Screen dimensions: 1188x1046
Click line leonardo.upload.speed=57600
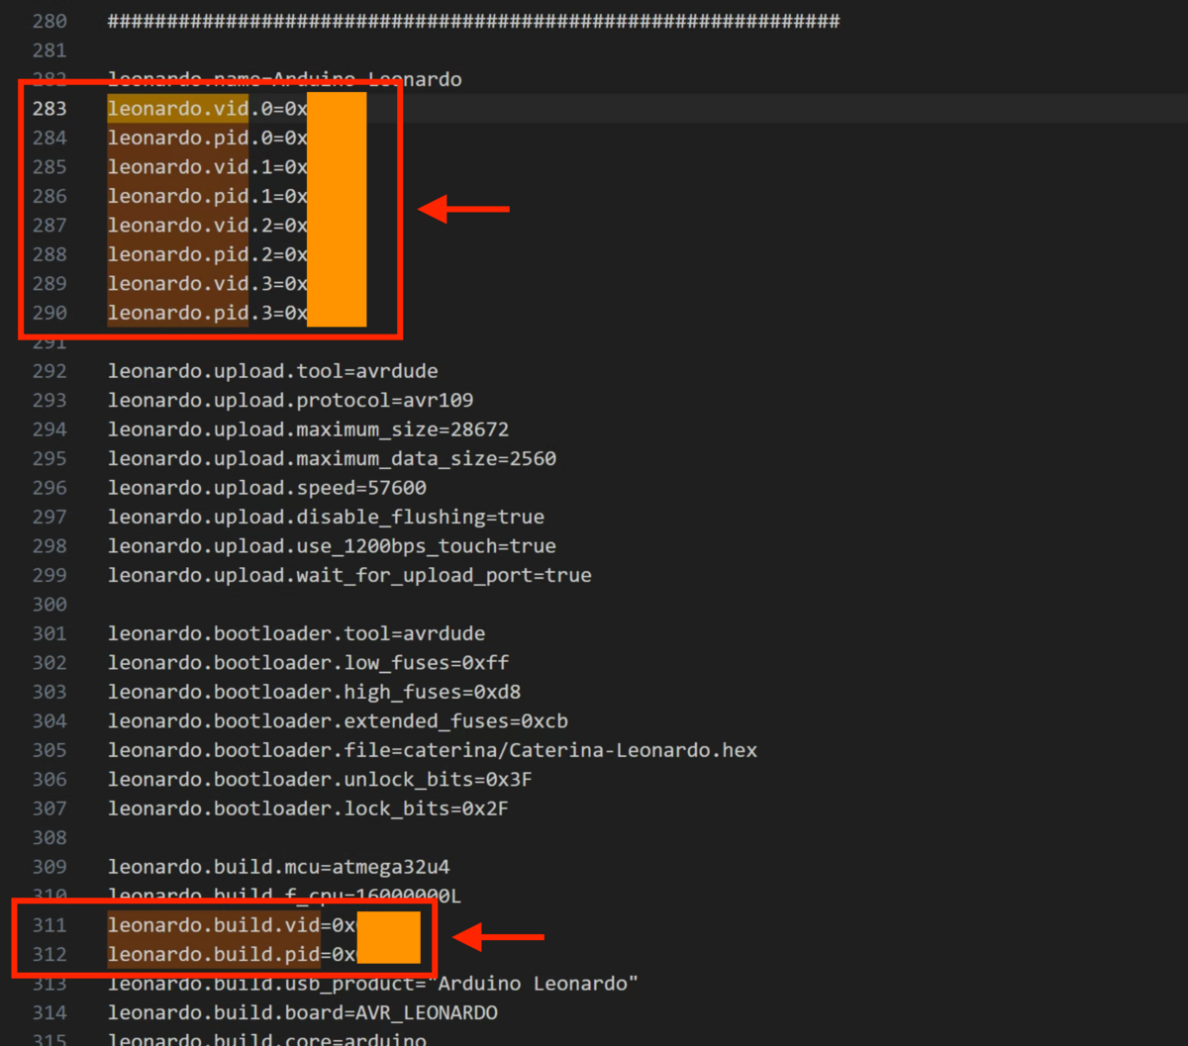tap(267, 488)
